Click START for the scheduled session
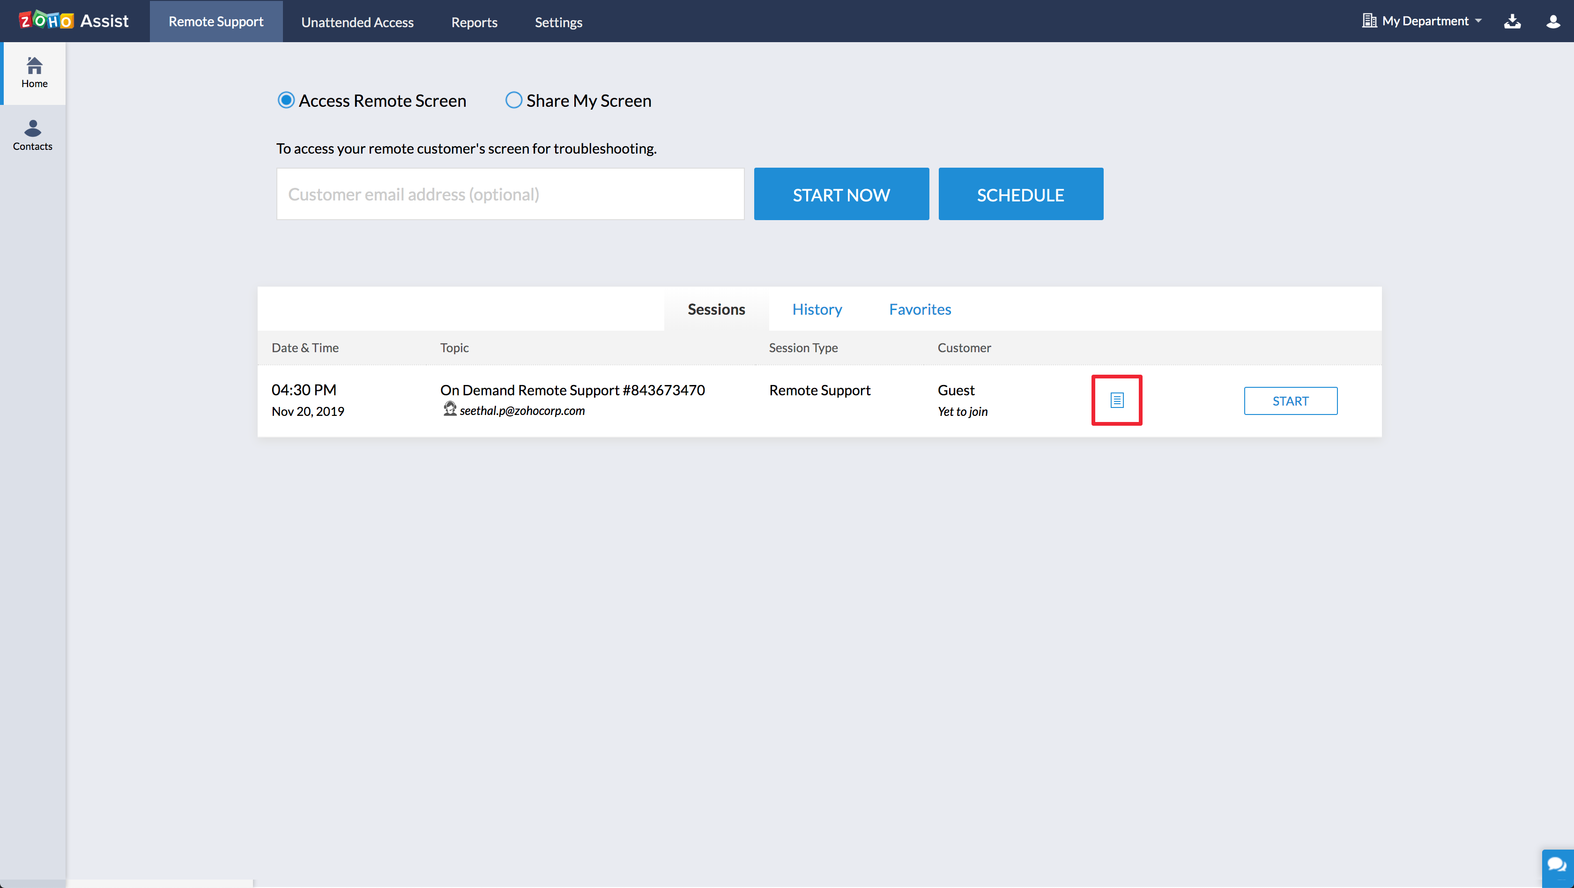 tap(1290, 400)
